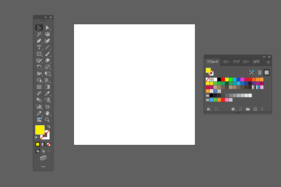The image size is (281, 187).
Task: Select the Symbol Sprayer tool
Action: point(47,100)
